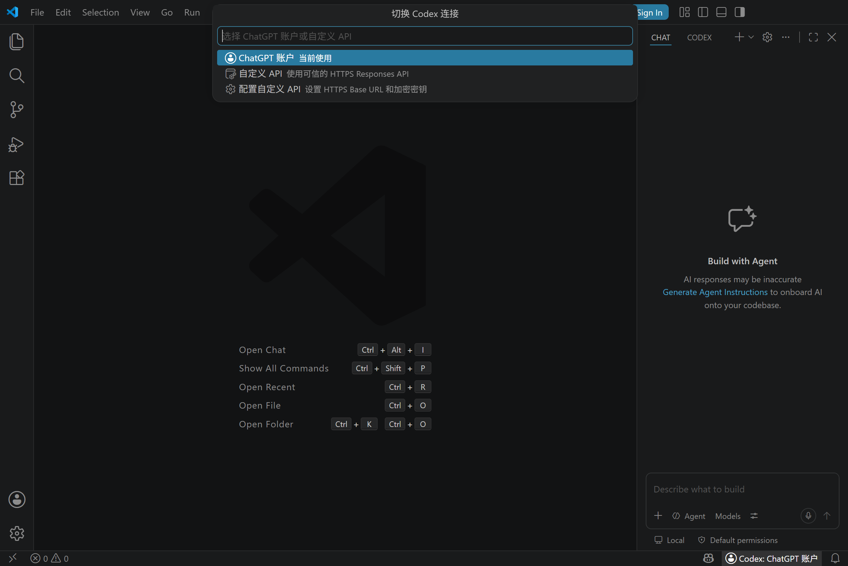Open the File menu

click(x=37, y=13)
